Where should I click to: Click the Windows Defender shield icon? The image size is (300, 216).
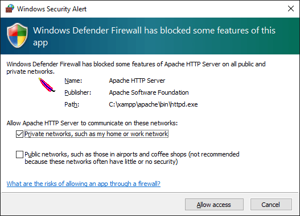(18, 35)
